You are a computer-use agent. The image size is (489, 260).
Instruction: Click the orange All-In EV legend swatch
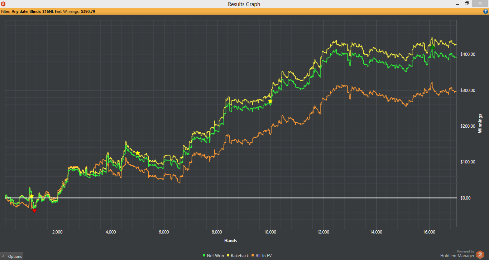click(253, 255)
